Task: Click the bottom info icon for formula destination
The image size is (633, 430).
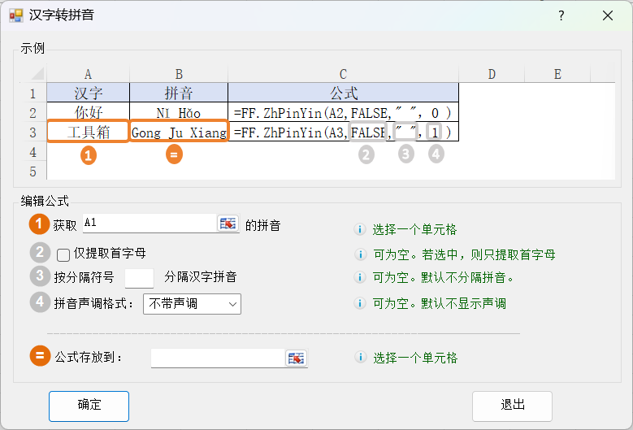Action: pyautogui.click(x=360, y=358)
